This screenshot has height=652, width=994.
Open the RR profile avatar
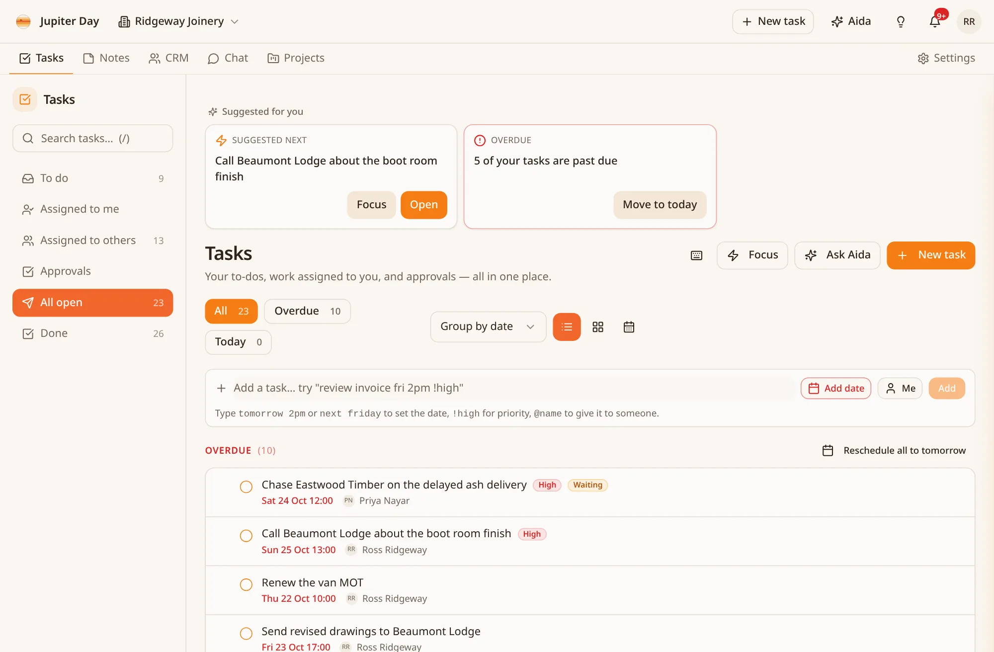[969, 21]
